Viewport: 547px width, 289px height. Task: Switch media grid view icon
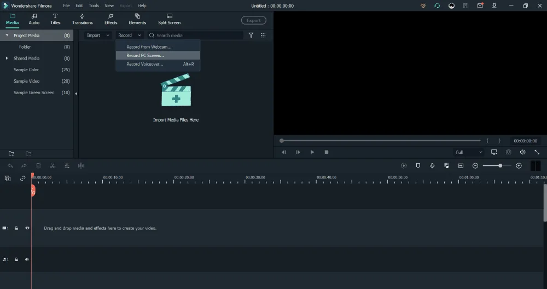(263, 35)
